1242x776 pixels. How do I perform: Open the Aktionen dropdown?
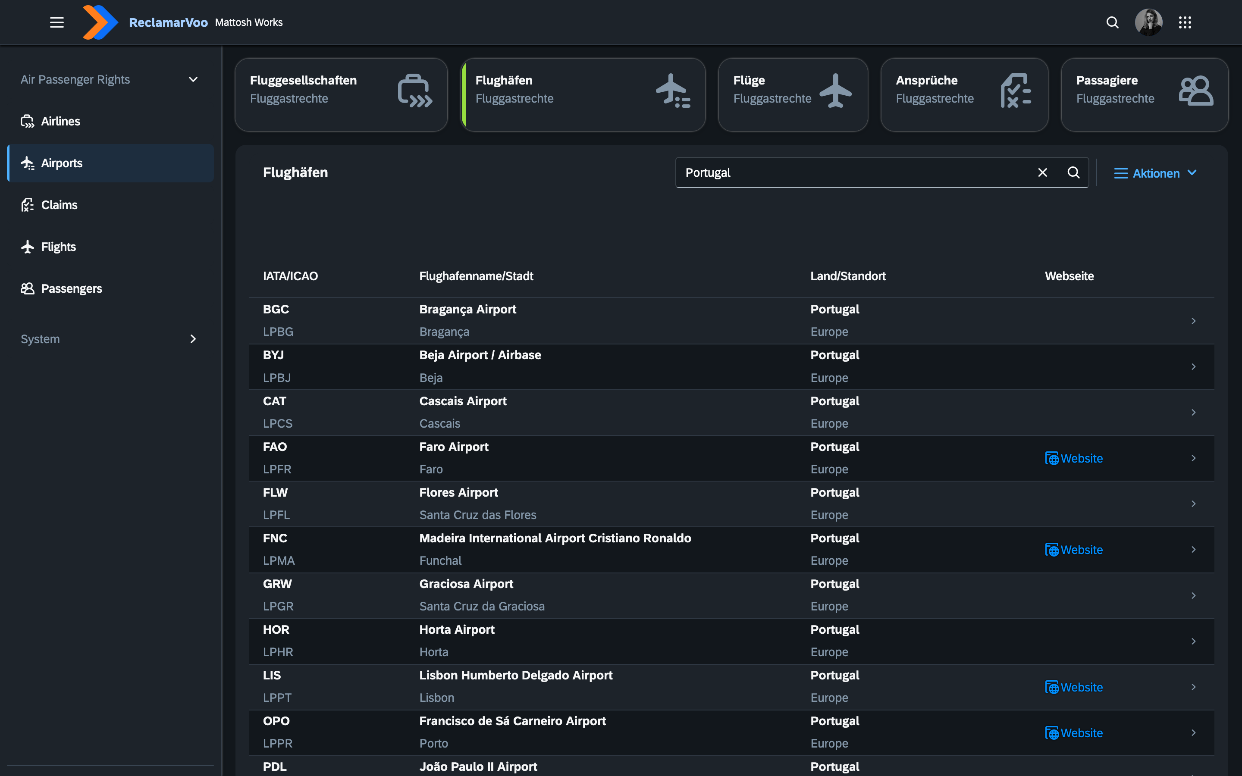(1156, 173)
